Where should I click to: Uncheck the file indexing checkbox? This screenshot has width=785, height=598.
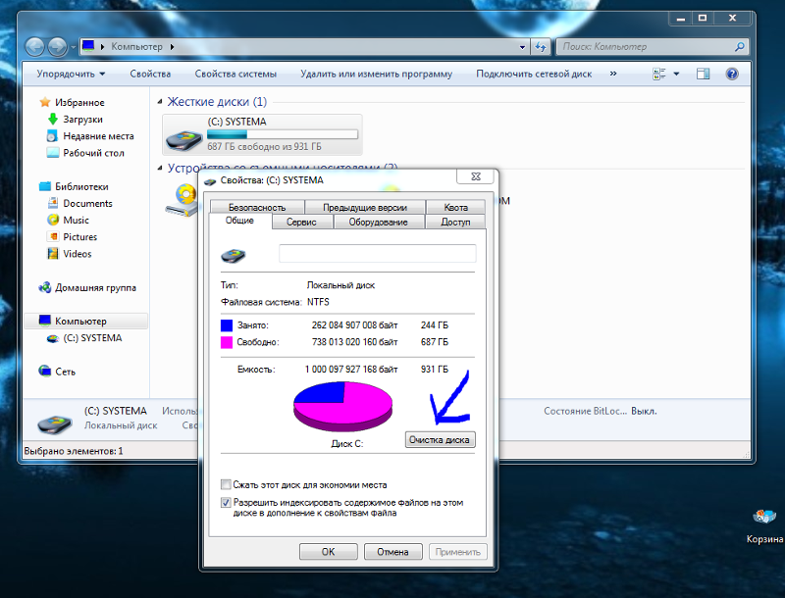[x=227, y=503]
